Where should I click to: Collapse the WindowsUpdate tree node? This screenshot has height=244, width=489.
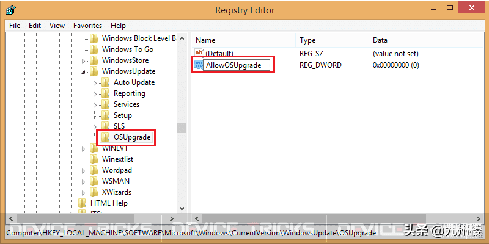point(84,71)
